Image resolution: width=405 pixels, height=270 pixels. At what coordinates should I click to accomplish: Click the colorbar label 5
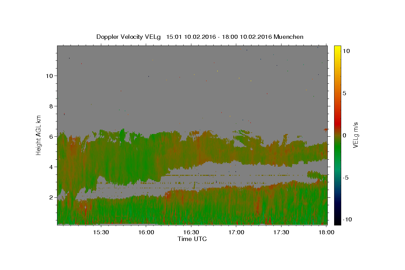pyautogui.click(x=344, y=93)
